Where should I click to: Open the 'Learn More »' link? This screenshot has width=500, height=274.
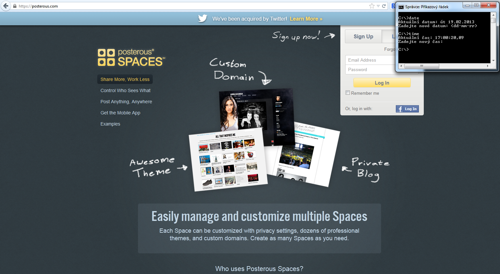coord(306,19)
